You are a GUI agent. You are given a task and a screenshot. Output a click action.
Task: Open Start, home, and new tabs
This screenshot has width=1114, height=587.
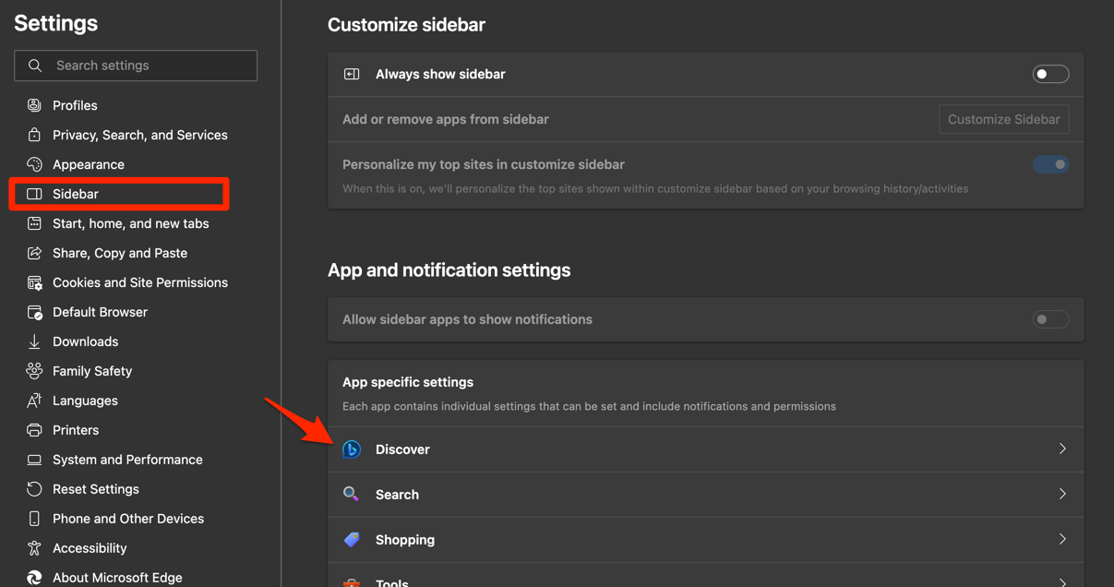pos(131,223)
